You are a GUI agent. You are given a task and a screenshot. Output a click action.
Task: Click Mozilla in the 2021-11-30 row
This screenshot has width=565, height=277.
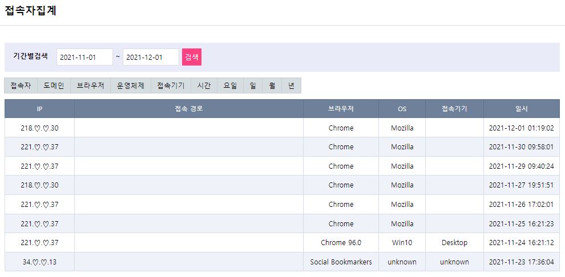point(402,147)
